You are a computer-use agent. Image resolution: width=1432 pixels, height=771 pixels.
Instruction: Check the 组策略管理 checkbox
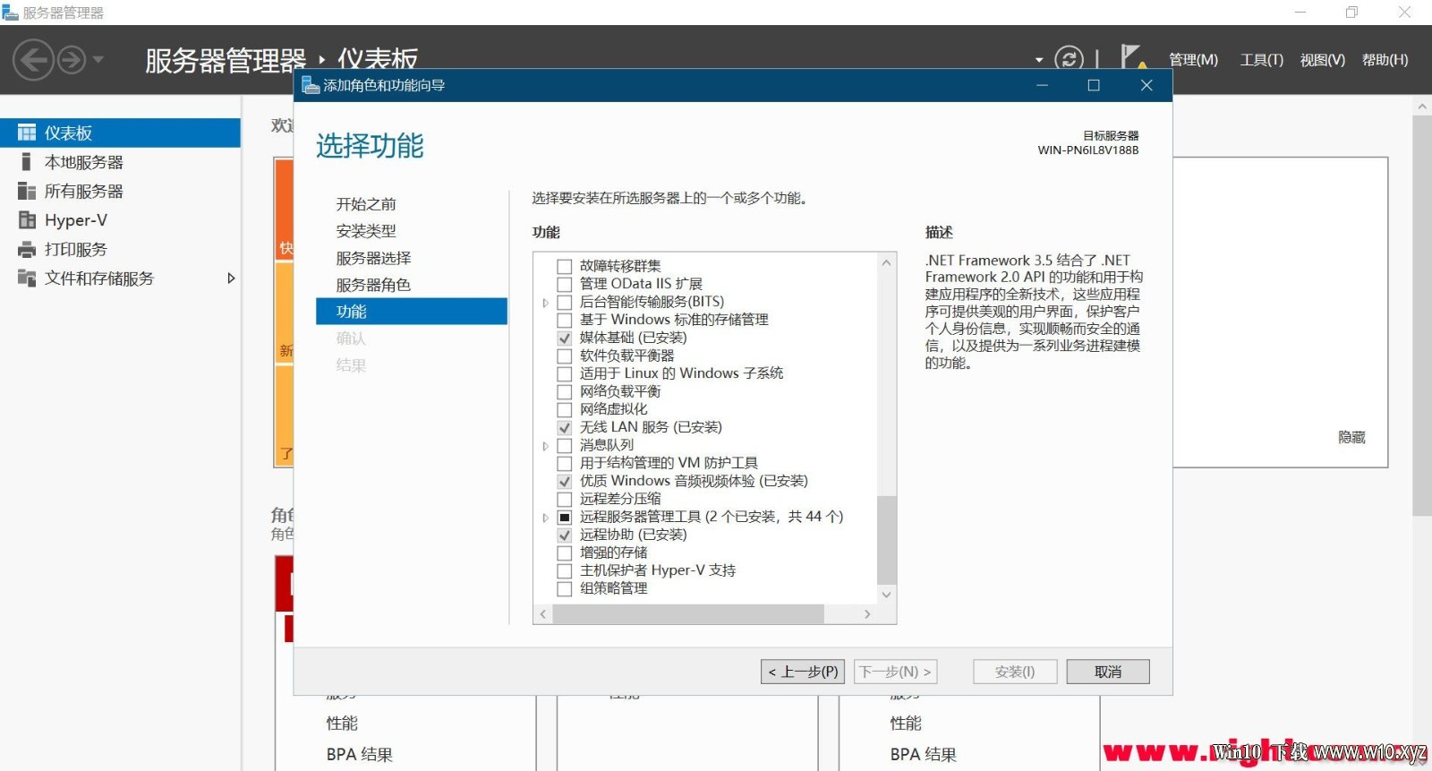(565, 589)
